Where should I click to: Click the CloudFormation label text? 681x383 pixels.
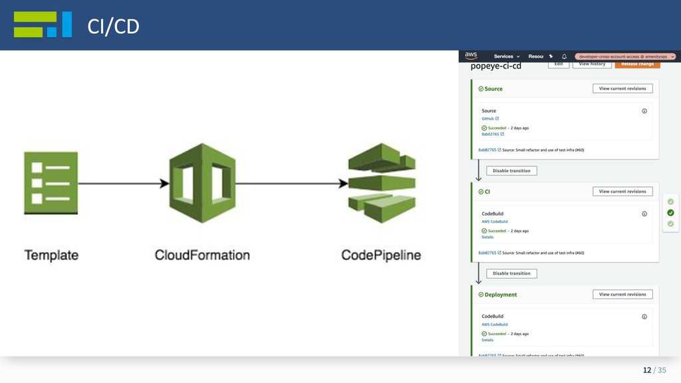click(x=202, y=255)
